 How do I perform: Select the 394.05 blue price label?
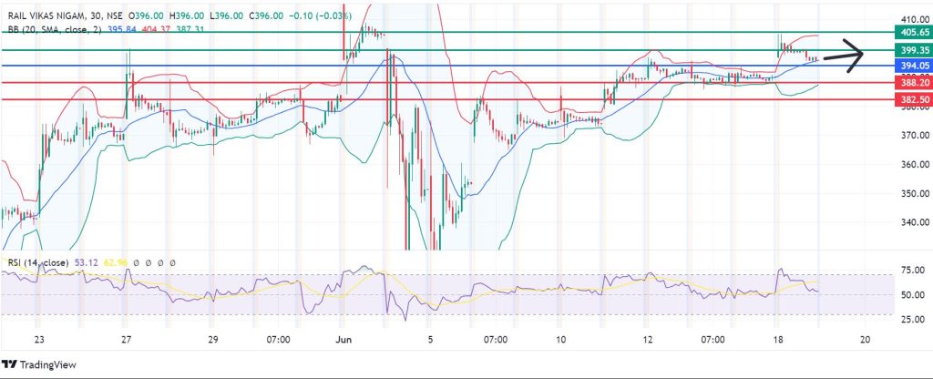coord(913,66)
